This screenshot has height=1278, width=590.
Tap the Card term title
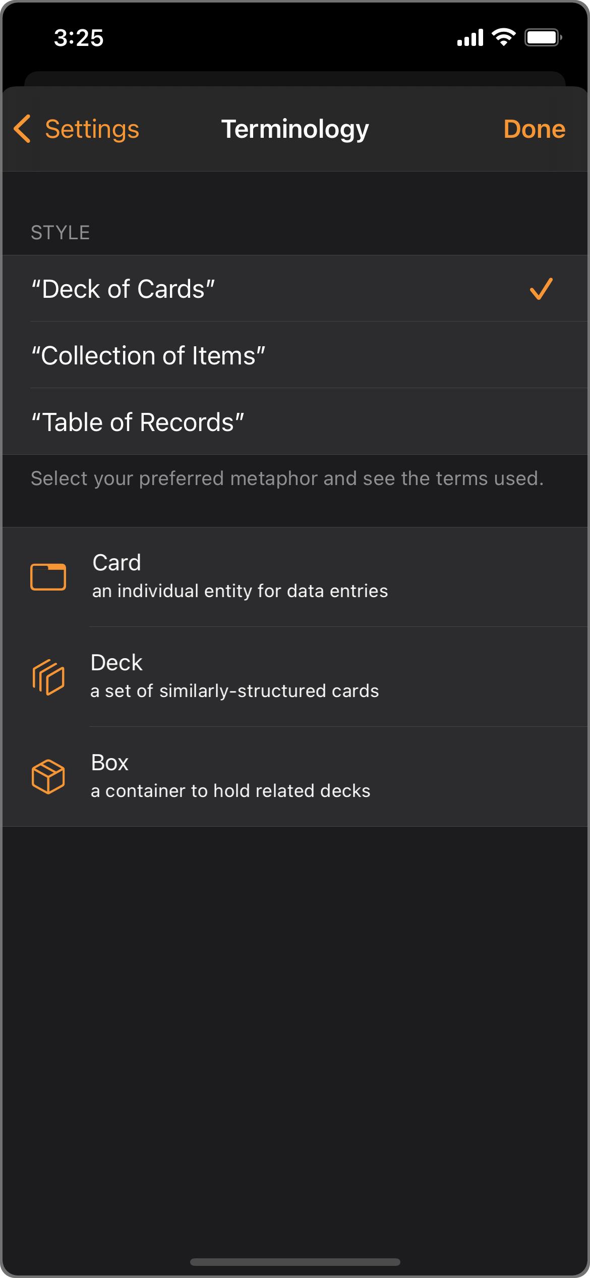[116, 562]
